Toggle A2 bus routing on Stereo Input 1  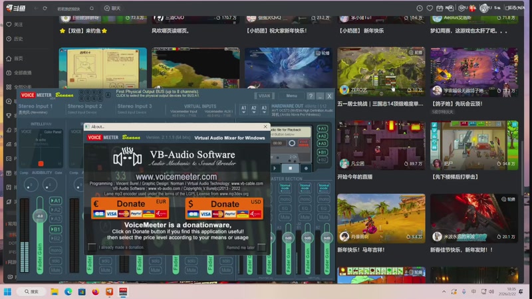click(55, 210)
